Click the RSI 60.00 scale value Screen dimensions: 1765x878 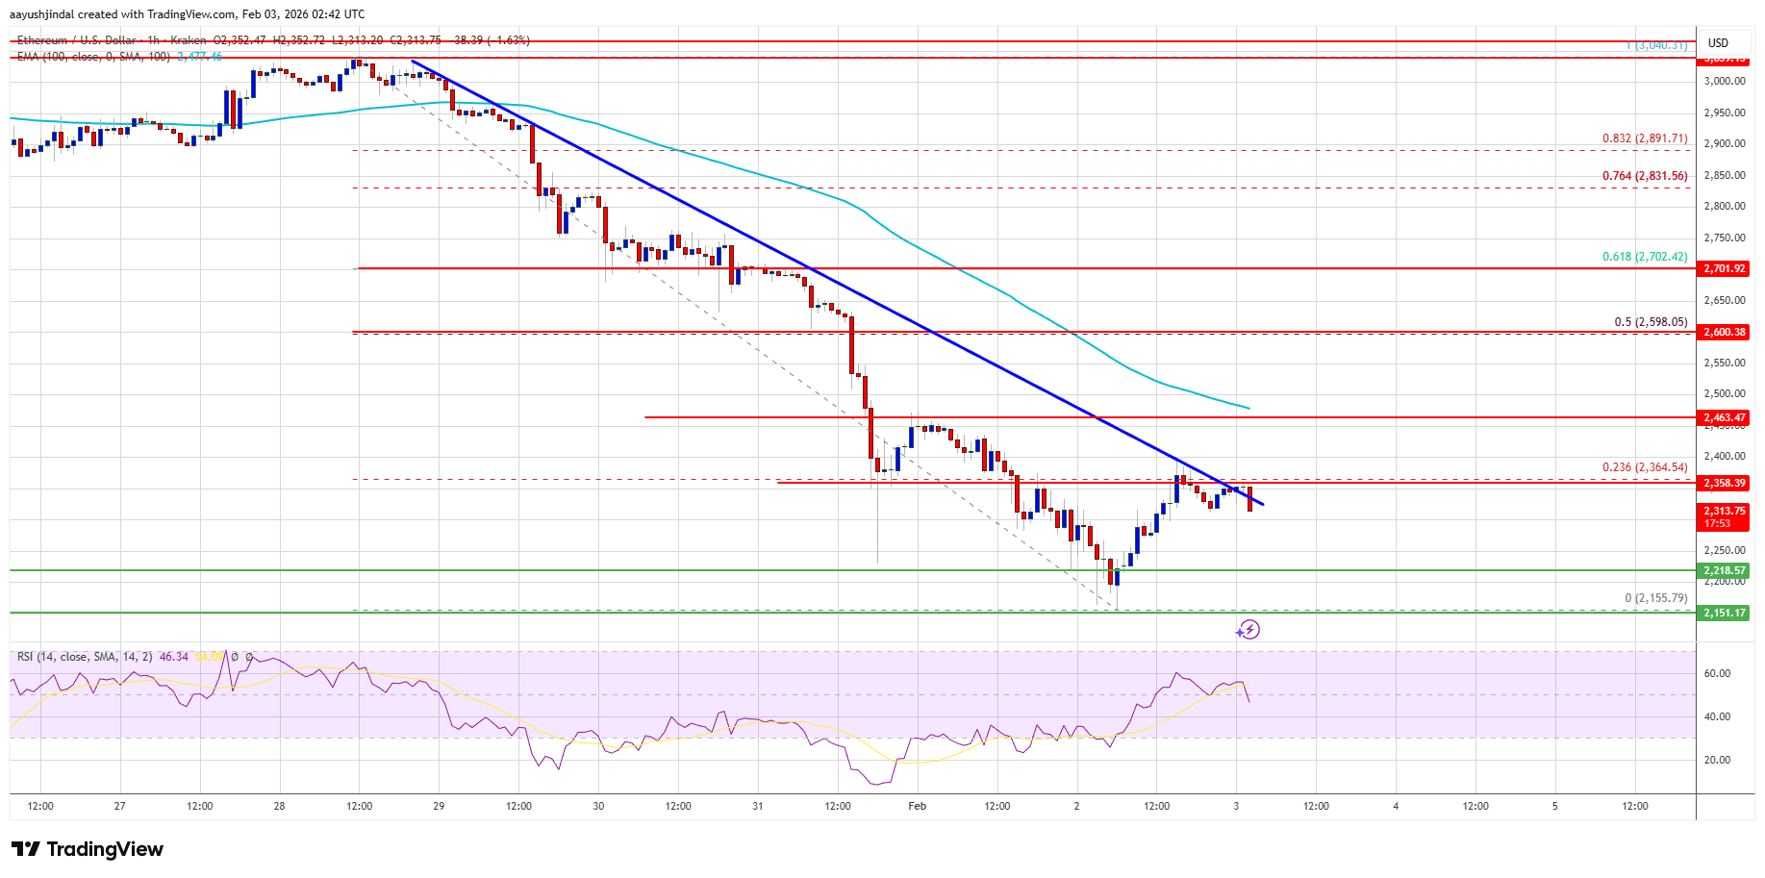pos(1717,673)
